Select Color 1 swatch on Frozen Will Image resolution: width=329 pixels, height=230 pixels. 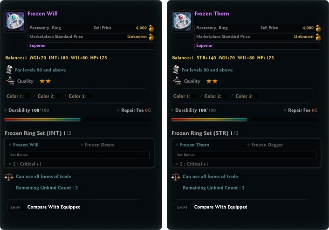27,96
